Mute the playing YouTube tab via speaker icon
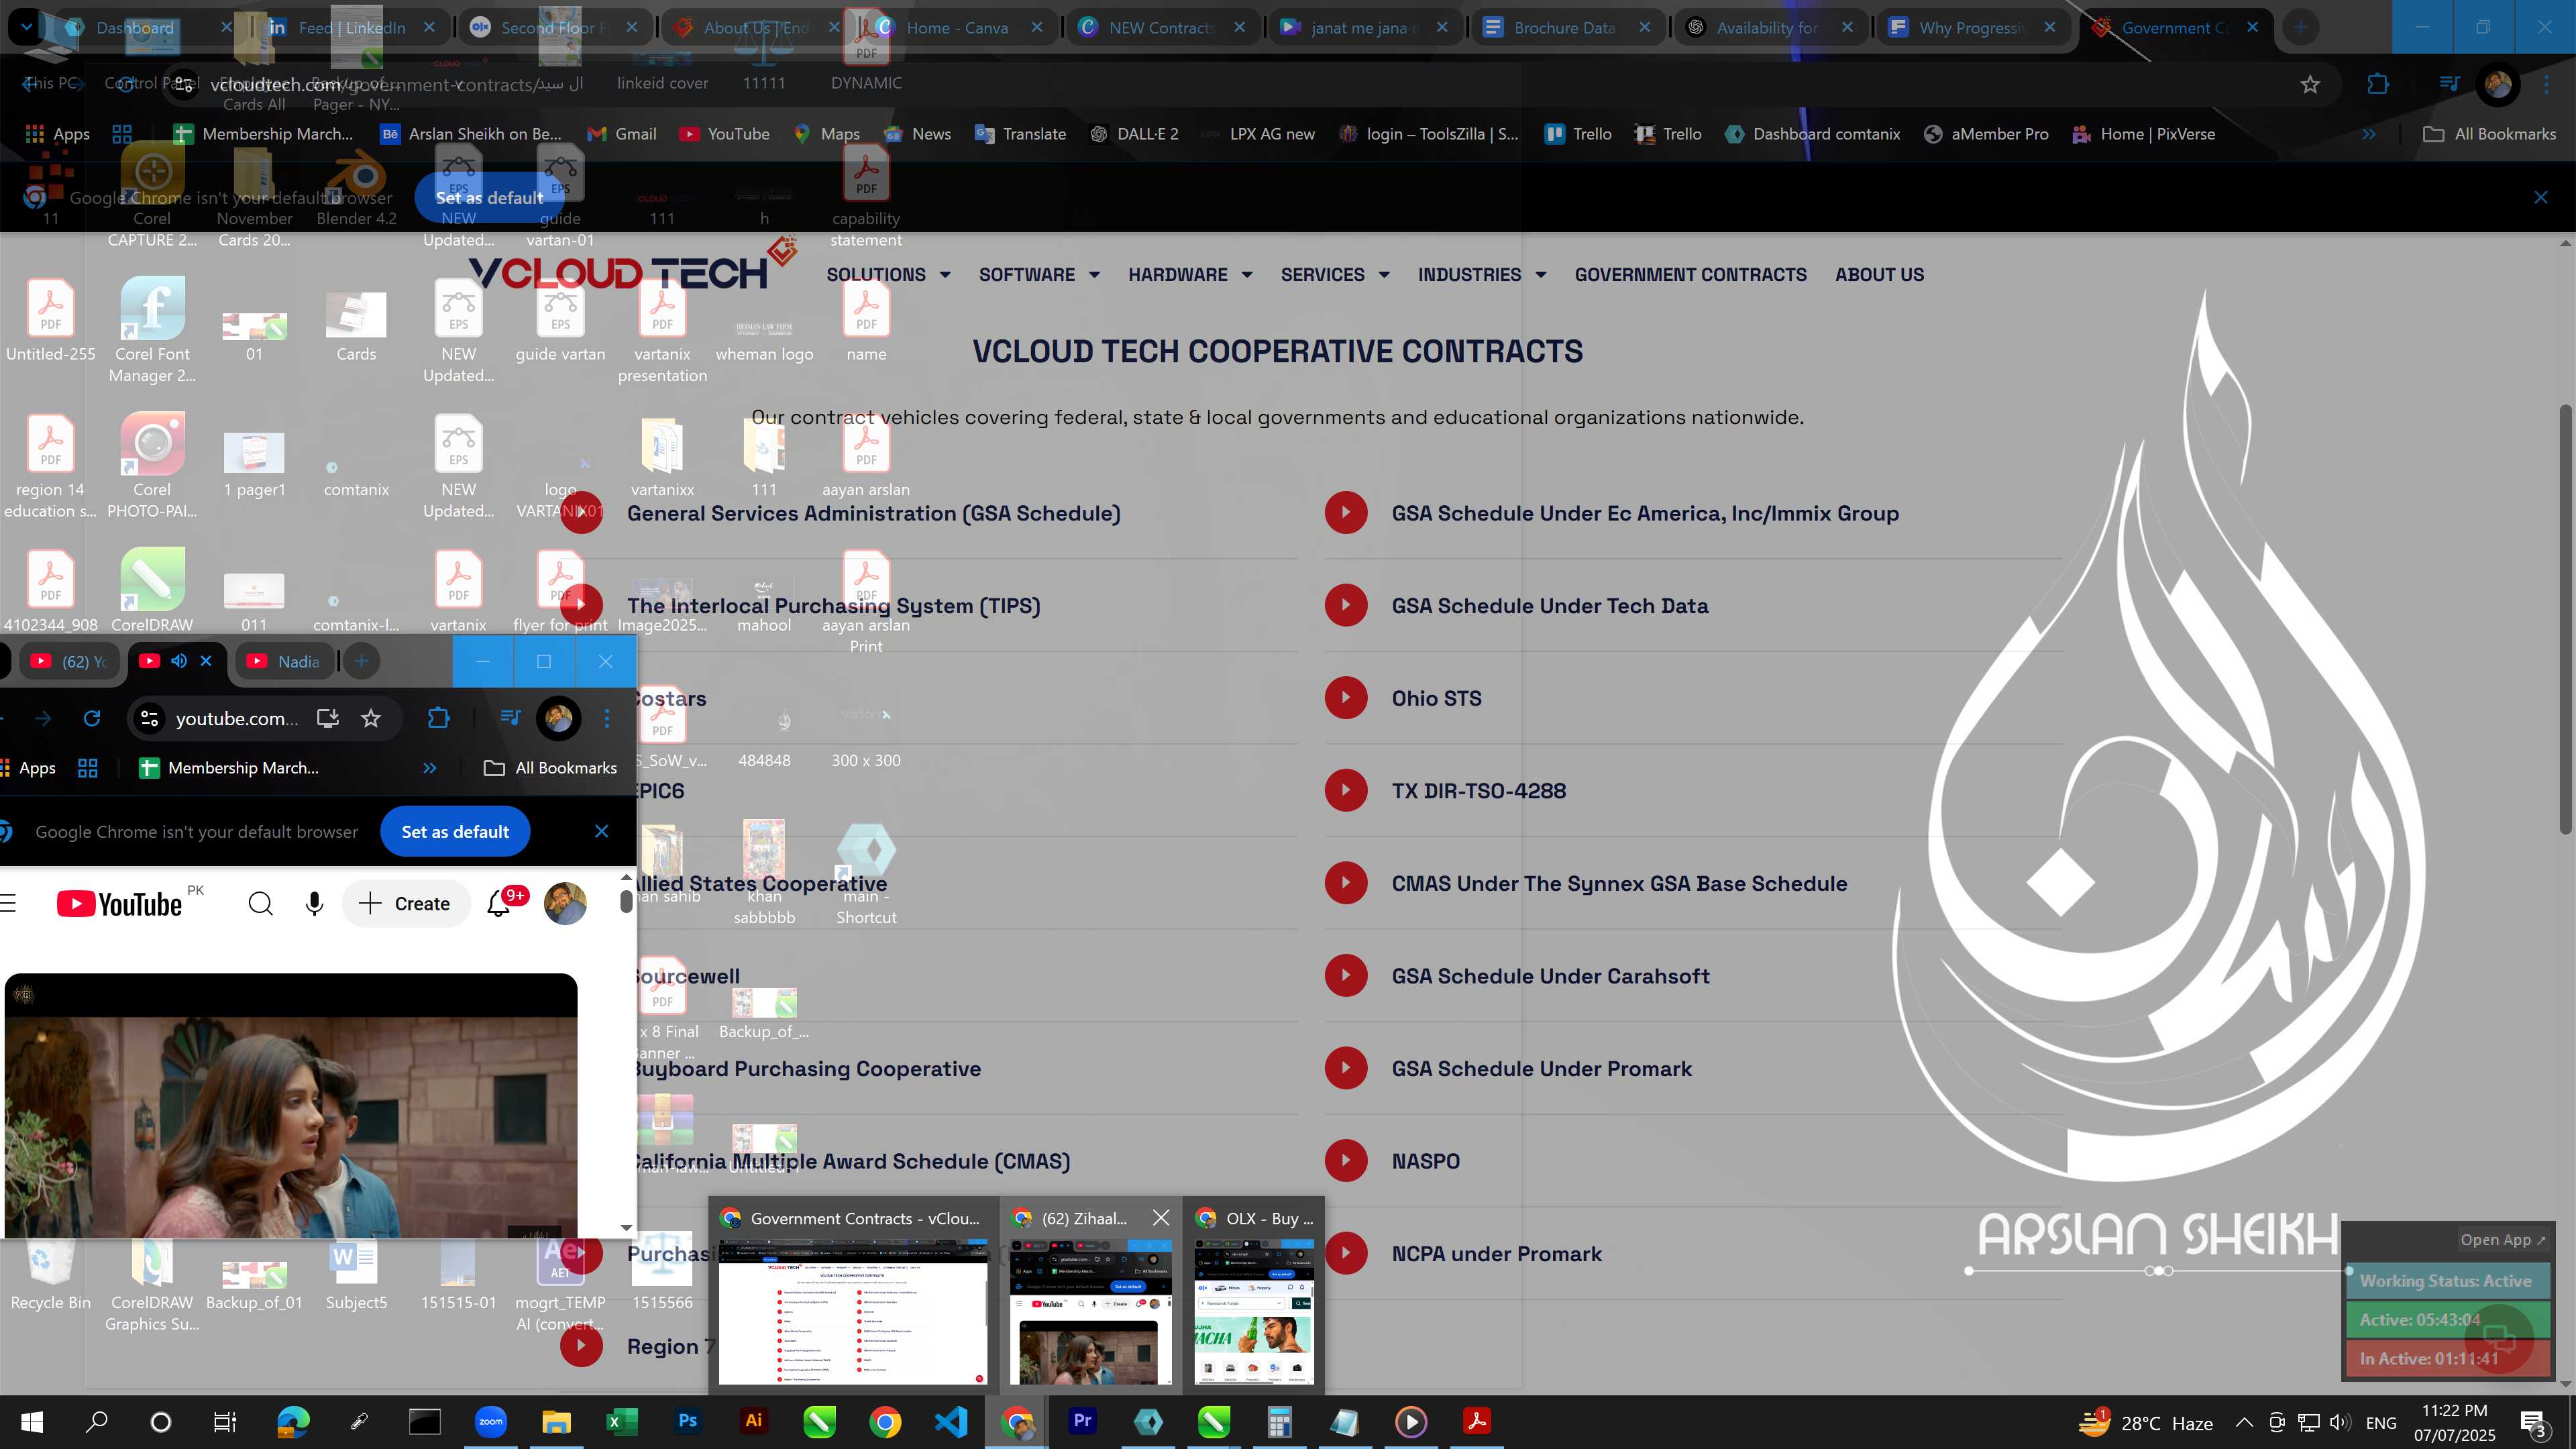Screen dimensions: 2576x1449 179,661
